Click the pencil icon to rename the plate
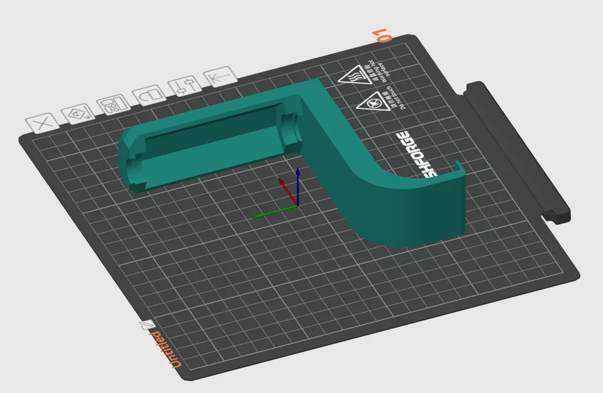The image size is (603, 393). click(x=147, y=324)
